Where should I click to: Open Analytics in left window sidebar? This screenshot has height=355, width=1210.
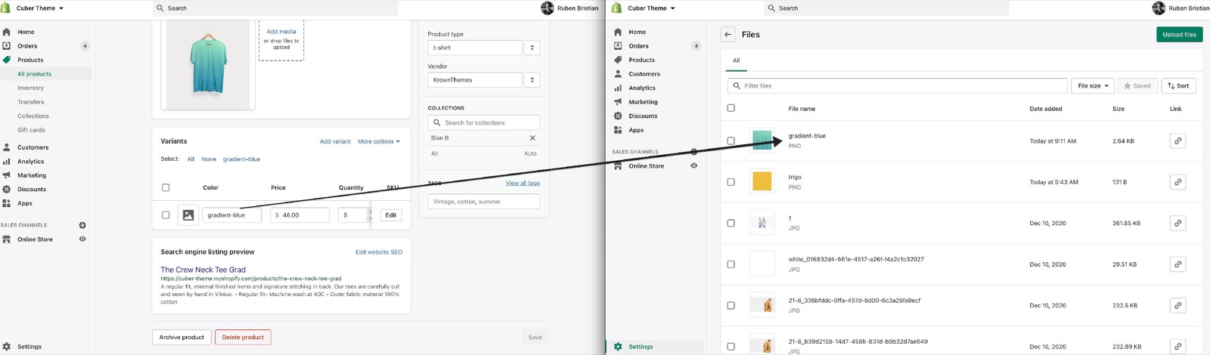click(x=31, y=162)
